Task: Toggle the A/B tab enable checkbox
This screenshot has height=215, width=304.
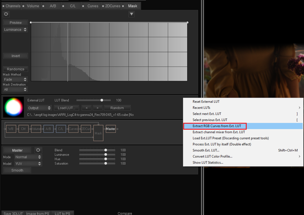Action: click(43, 6)
